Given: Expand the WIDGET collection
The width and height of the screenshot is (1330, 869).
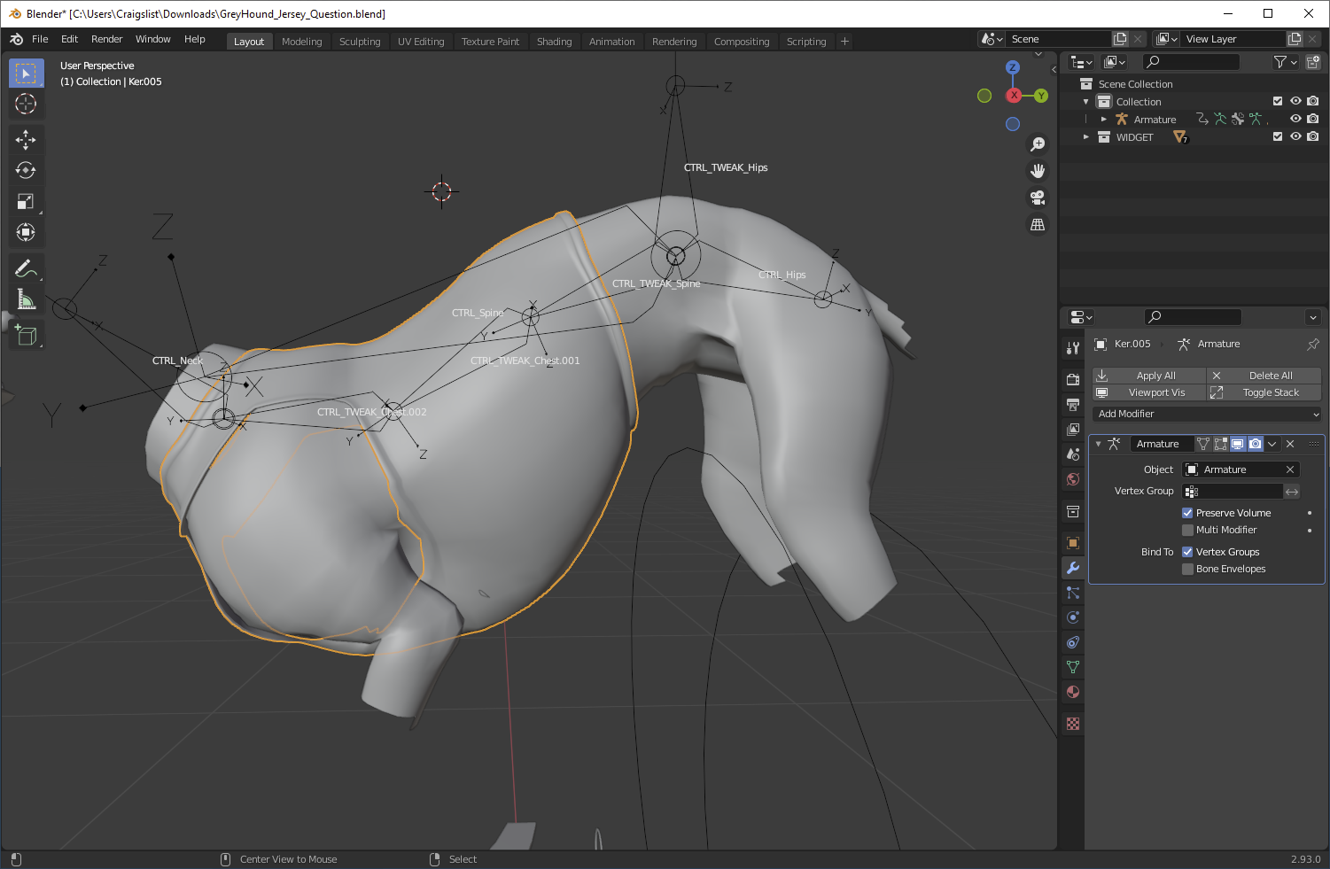Looking at the screenshot, I should click(1086, 136).
